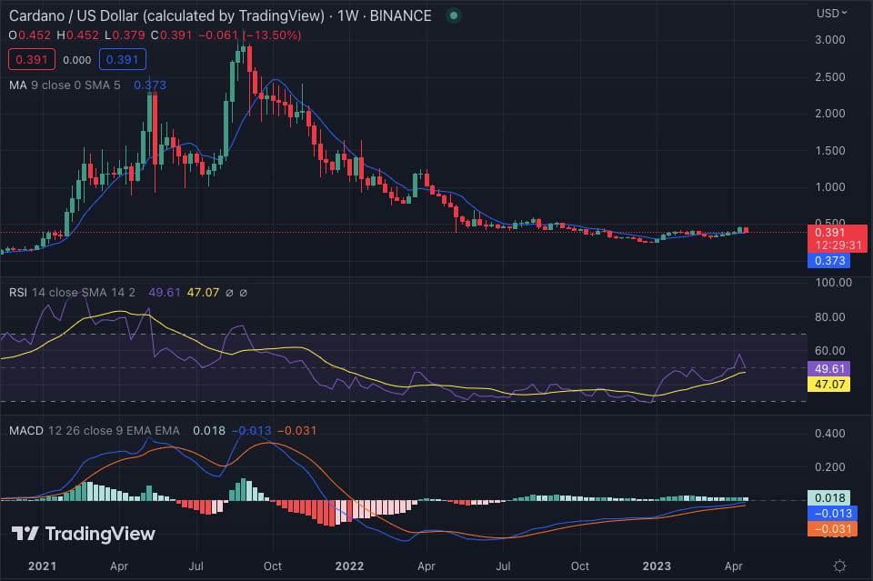Click the chart settings gear icon

(839, 566)
